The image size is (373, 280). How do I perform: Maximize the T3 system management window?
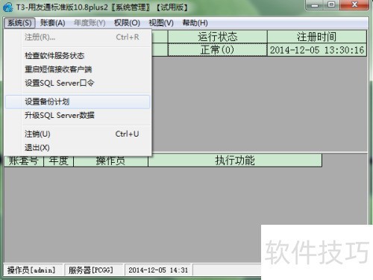[331, 5]
